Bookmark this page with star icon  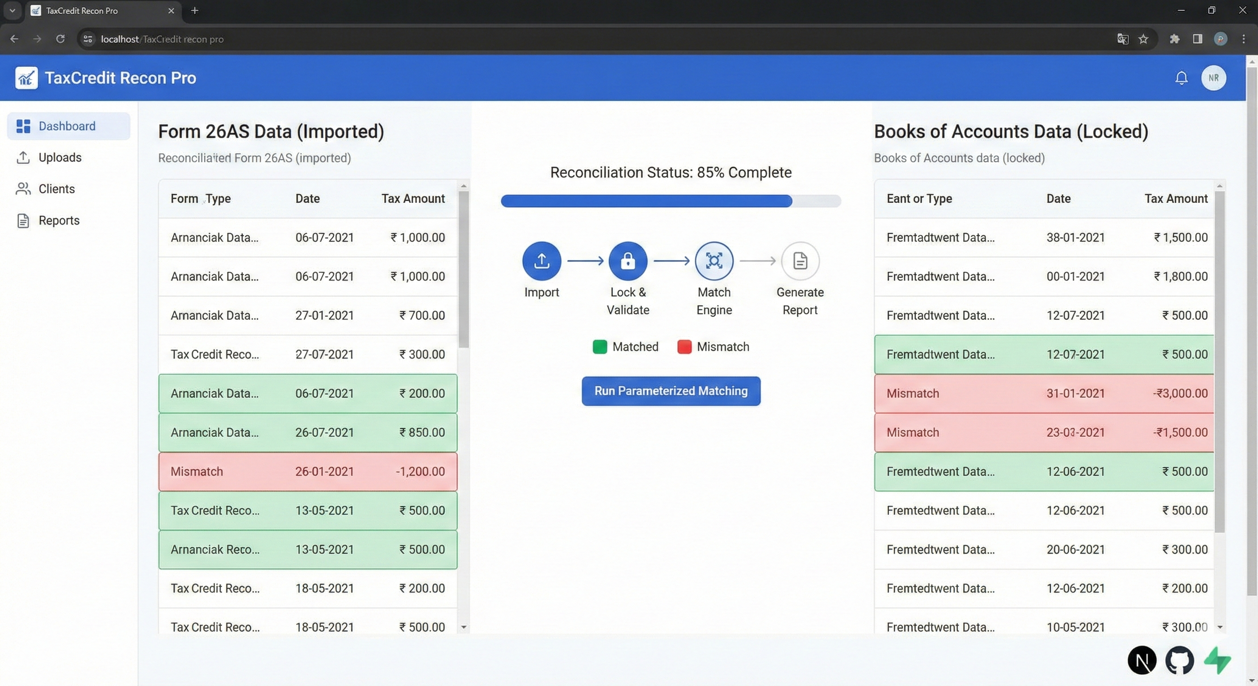[x=1143, y=39]
